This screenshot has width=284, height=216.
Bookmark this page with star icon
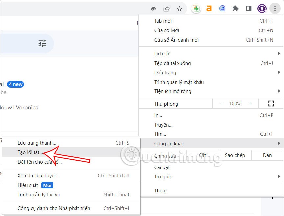point(179,9)
